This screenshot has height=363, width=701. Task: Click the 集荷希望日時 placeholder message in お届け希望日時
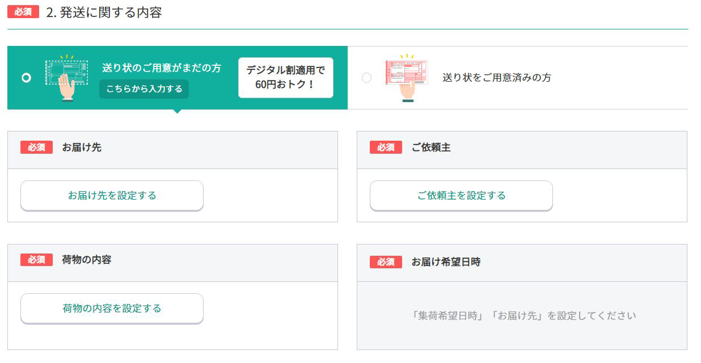[x=523, y=316]
